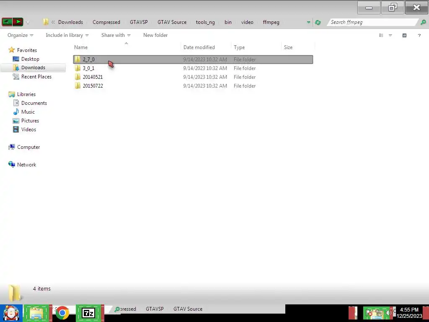Open Computer in the navigation pane

[x=28, y=147]
